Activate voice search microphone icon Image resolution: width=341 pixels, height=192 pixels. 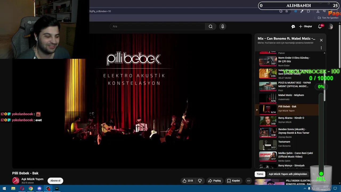click(223, 26)
